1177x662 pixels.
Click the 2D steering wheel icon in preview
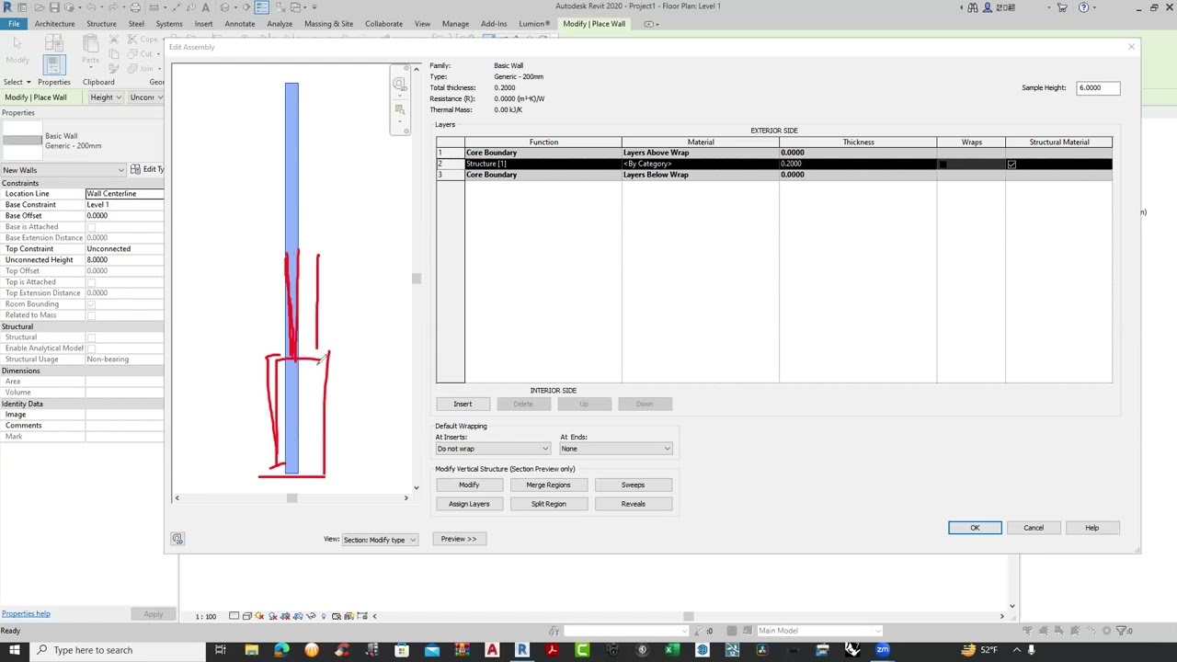click(399, 85)
